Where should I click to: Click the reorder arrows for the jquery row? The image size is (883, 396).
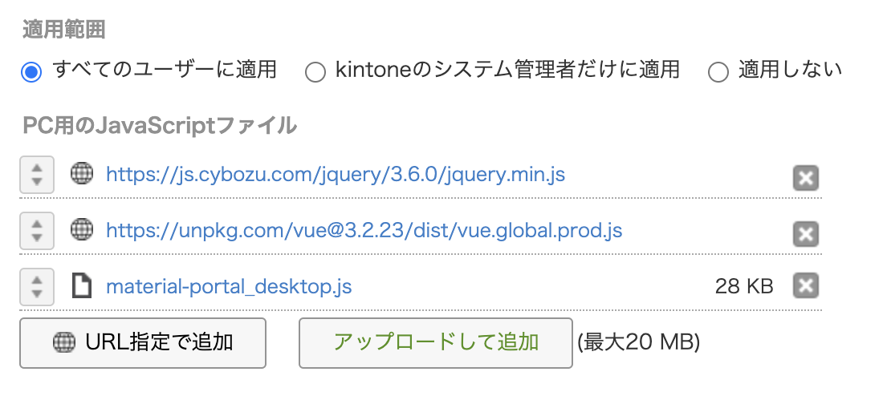point(36,175)
